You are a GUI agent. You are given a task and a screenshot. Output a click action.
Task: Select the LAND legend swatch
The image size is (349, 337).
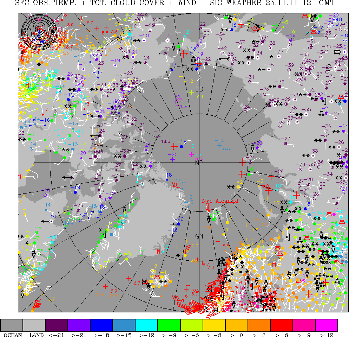[34, 325]
